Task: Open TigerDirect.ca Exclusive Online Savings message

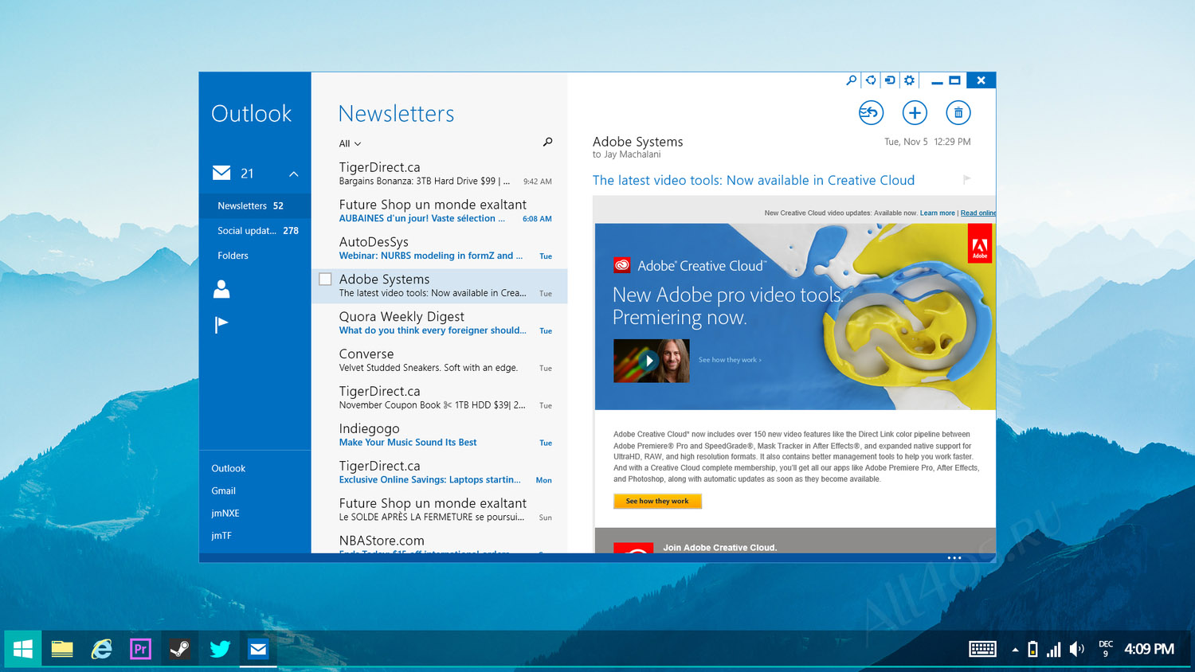Action: coord(439,472)
